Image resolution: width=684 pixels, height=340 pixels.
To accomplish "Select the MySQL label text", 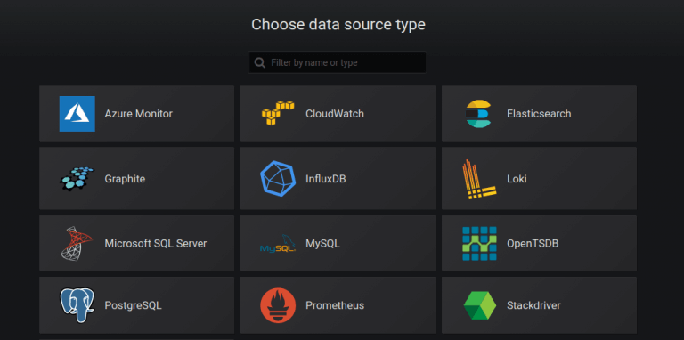I will pyautogui.click(x=322, y=243).
